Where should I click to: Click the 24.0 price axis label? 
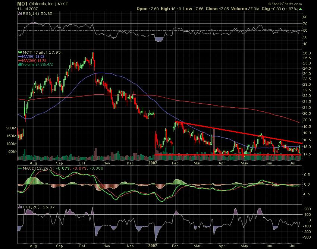(x=307, y=74)
